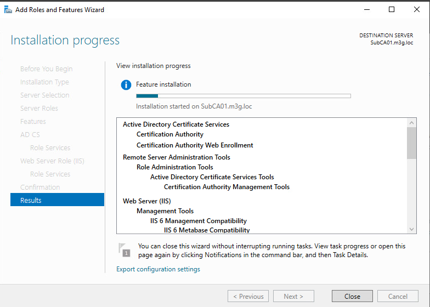Click the feature installation progress bar
The image size is (430, 307).
tap(243, 95)
